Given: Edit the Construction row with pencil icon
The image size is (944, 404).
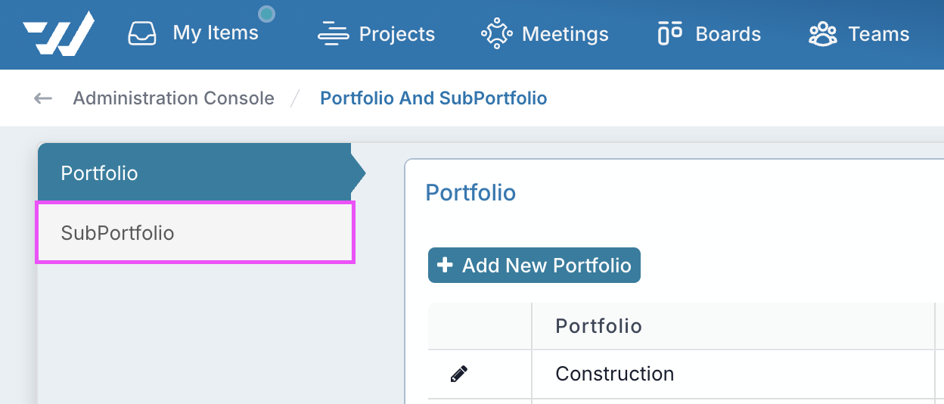Looking at the screenshot, I should pyautogui.click(x=459, y=374).
